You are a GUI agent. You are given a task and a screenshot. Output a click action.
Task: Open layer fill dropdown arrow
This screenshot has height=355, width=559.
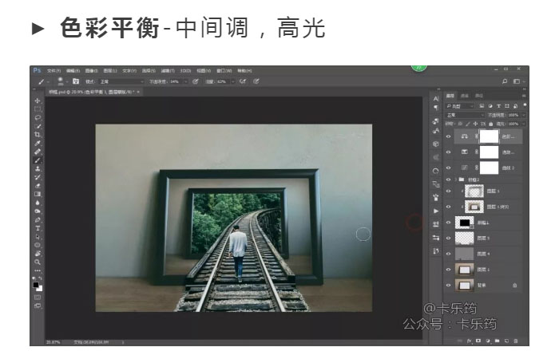coord(524,124)
